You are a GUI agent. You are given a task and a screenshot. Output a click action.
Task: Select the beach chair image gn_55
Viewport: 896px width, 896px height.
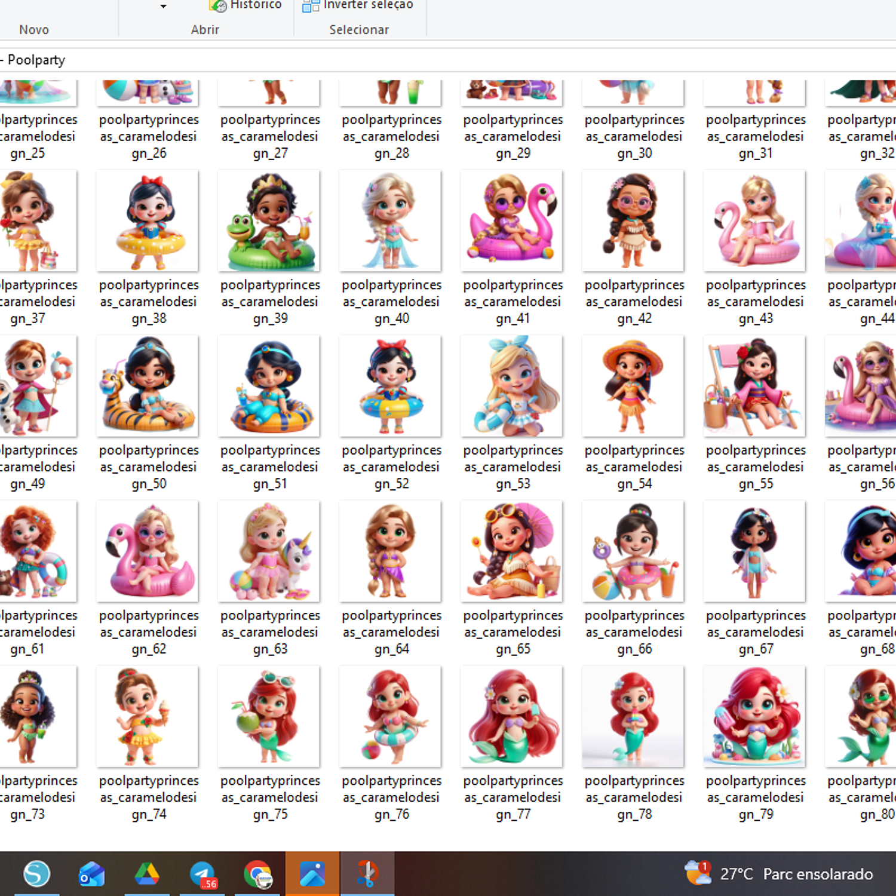click(754, 386)
